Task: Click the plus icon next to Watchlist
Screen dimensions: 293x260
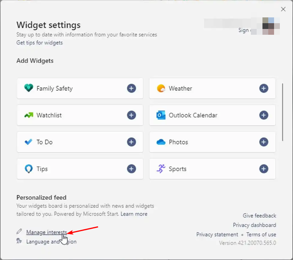Action: pos(131,115)
